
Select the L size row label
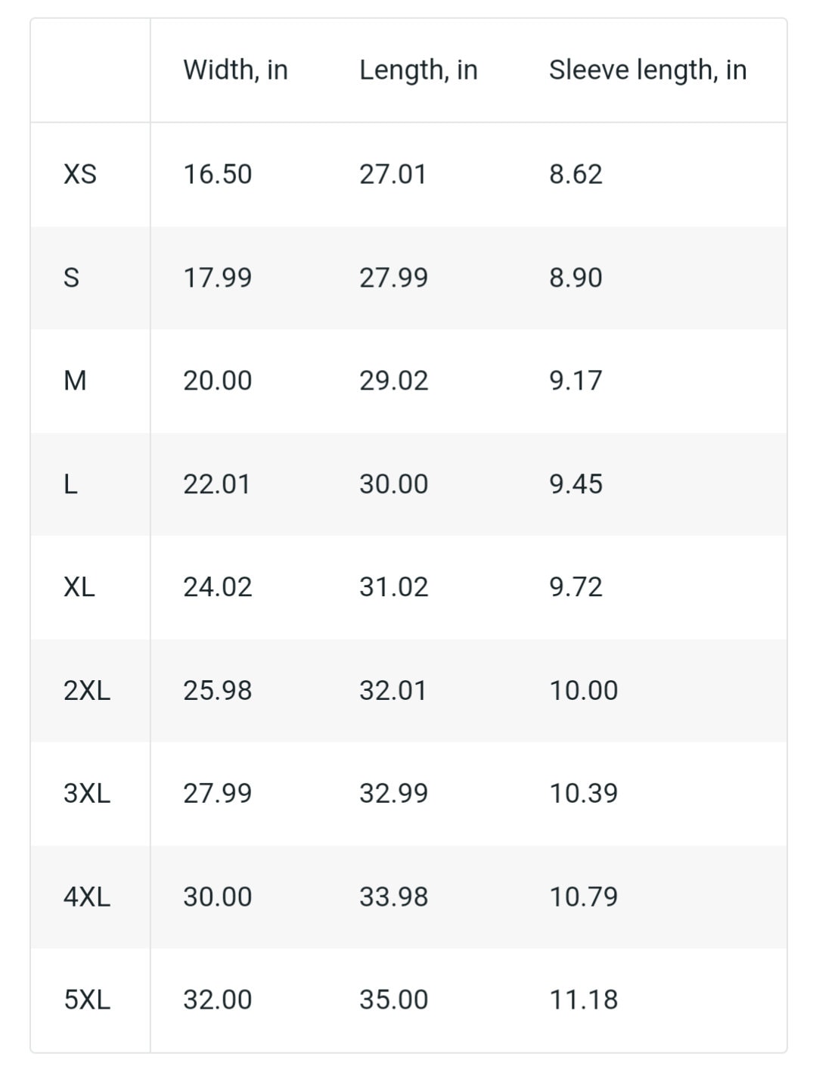[x=70, y=484]
